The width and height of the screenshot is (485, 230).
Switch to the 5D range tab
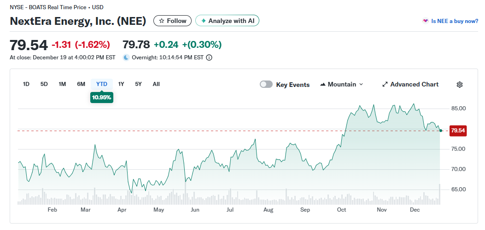pos(44,84)
